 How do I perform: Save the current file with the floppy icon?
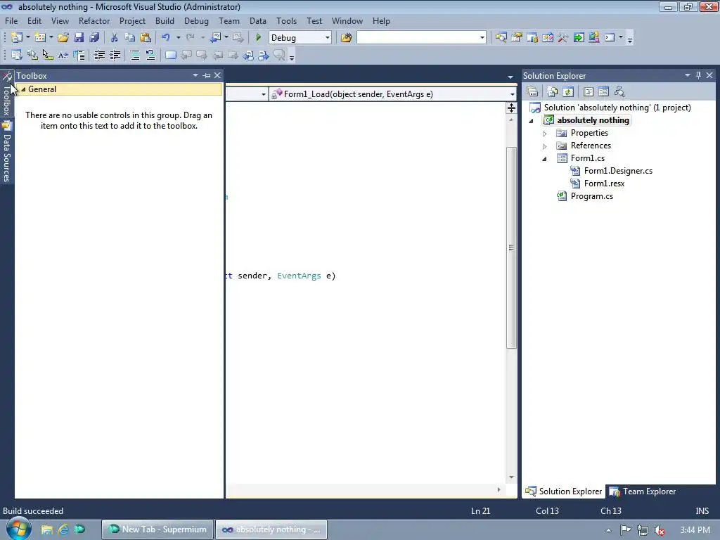click(79, 38)
